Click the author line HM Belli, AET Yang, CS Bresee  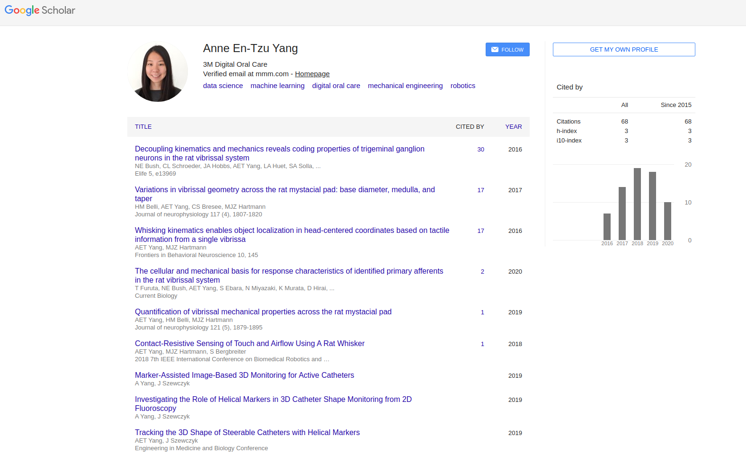click(x=200, y=207)
